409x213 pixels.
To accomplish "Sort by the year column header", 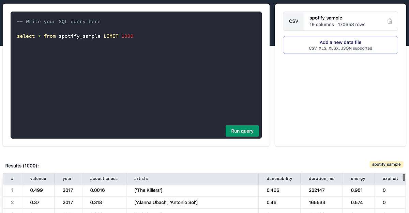I will click(67, 178).
